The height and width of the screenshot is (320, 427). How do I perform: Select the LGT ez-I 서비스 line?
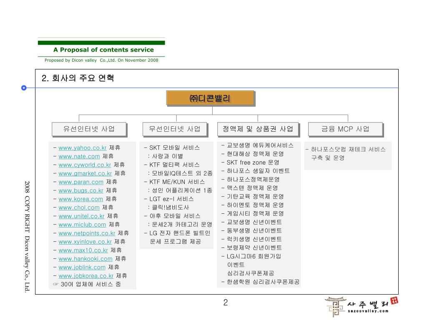169,199
